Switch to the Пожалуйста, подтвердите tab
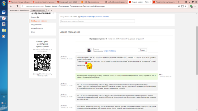Image resolution: width=198 pixels, height=111 pixels. [x=164, y=2]
